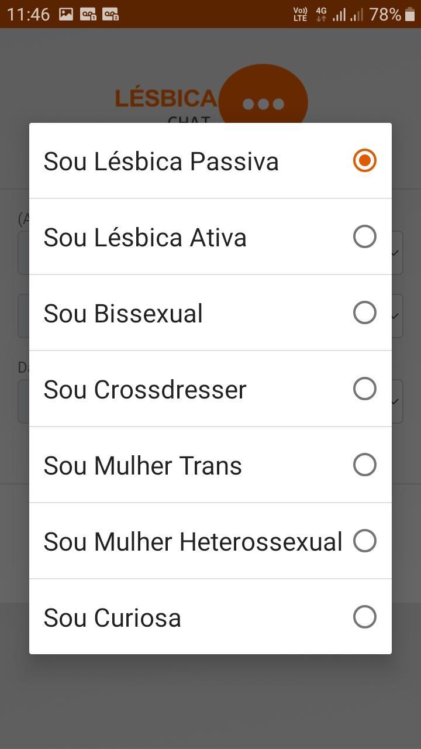Tap the Sou Bissexual option text
This screenshot has width=421, height=749.
[123, 314]
